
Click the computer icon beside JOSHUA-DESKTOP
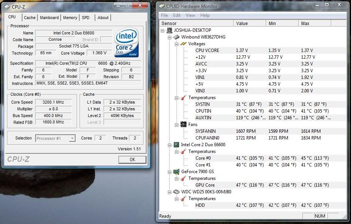[x=169, y=30]
